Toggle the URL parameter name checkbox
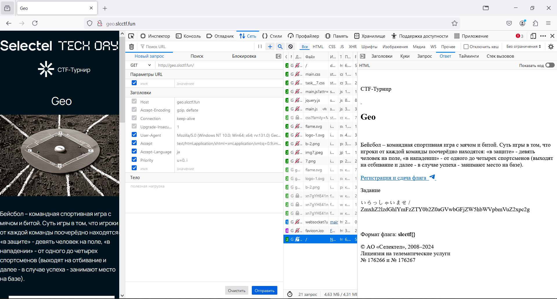The image size is (557, 299). (x=134, y=83)
